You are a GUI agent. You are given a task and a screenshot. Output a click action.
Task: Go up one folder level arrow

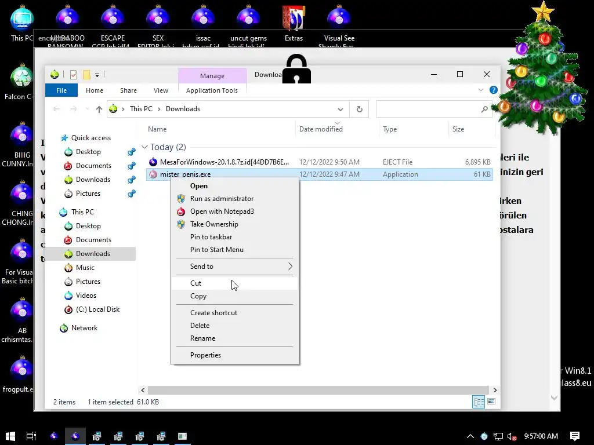click(99, 110)
